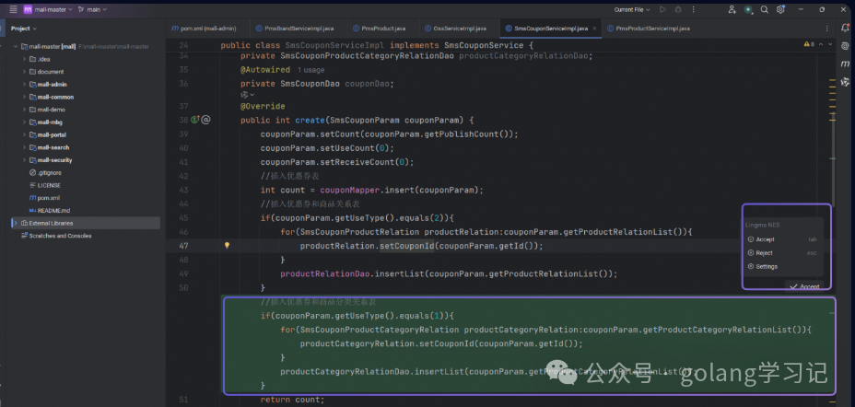The width and height of the screenshot is (855, 407).
Task: Select Scratches and Consoles
Action: tap(56, 236)
